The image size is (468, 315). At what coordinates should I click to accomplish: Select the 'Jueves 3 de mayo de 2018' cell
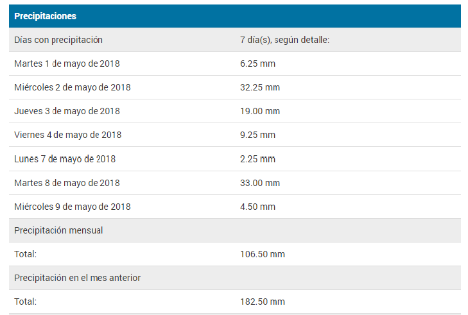coord(67,111)
